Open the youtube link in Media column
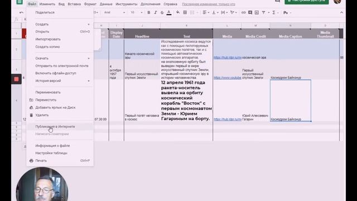The image size is (357, 201). coord(228,78)
